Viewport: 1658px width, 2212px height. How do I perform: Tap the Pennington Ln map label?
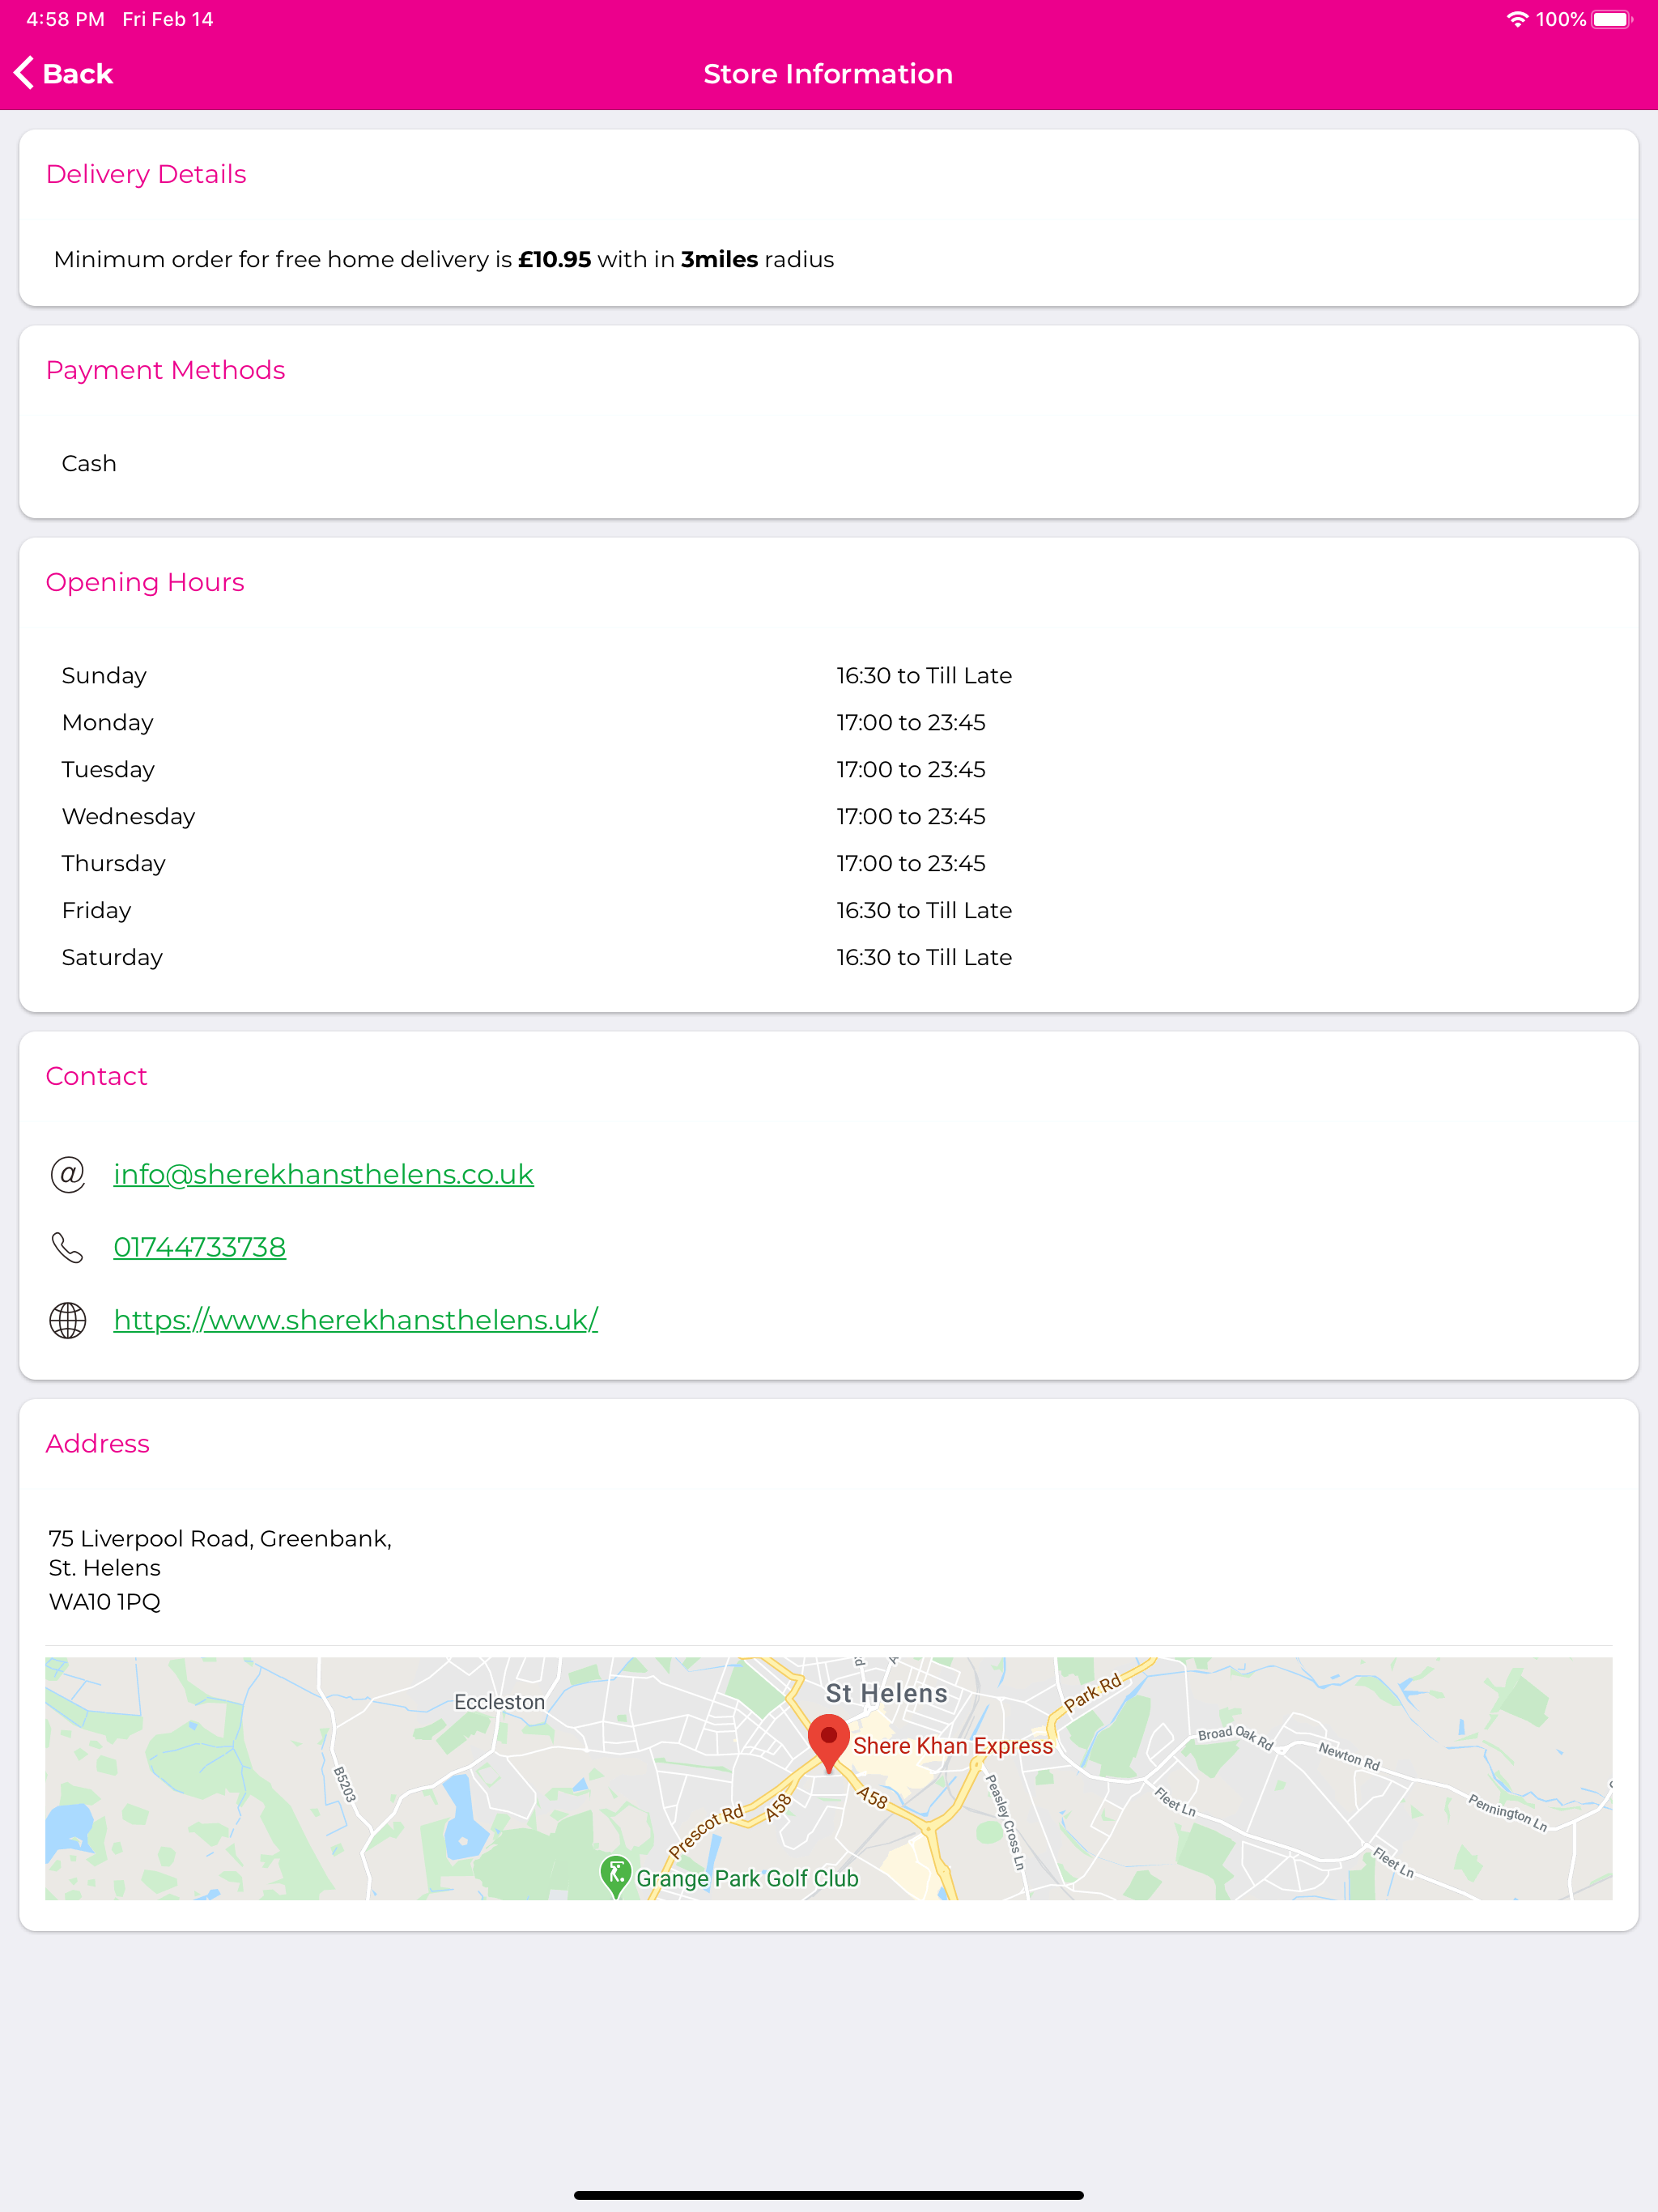click(1508, 1813)
